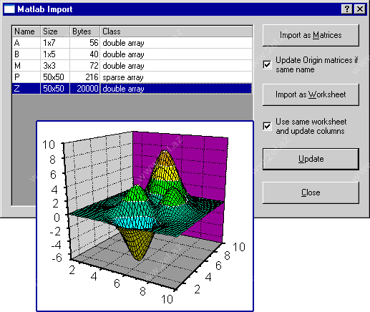Toggle Use same worksheet and update columns
This screenshot has width=370, height=312.
pyautogui.click(x=267, y=126)
